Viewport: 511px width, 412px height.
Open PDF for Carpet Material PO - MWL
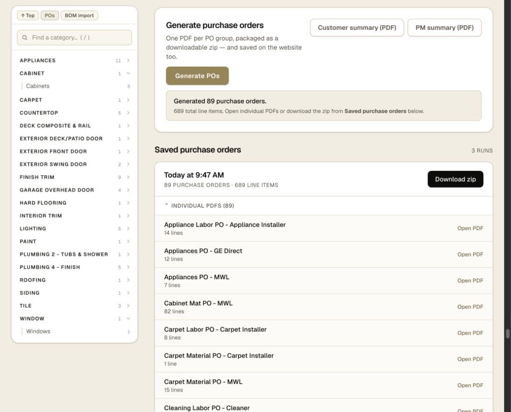point(470,385)
